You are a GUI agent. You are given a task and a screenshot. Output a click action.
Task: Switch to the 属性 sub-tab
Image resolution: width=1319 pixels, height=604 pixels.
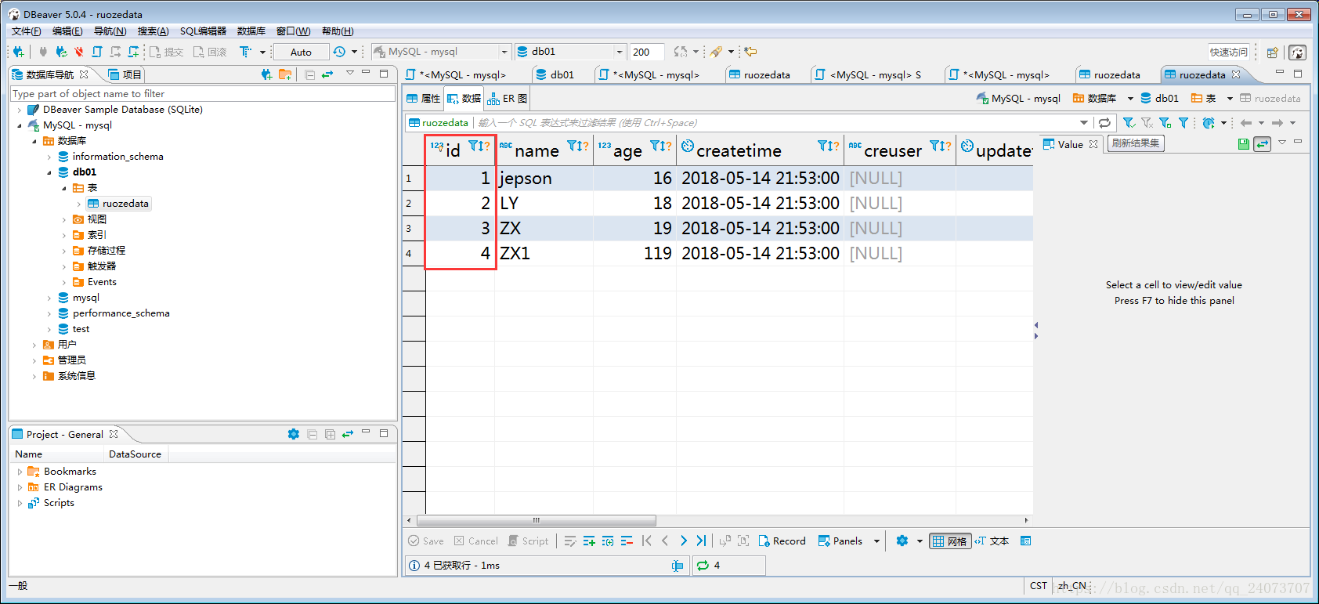coord(424,99)
